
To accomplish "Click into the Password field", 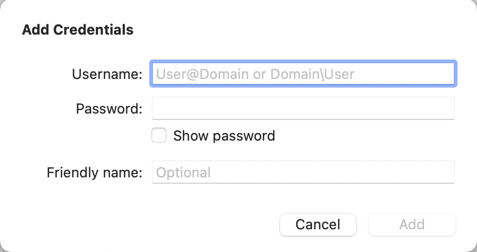I will tap(303, 108).
